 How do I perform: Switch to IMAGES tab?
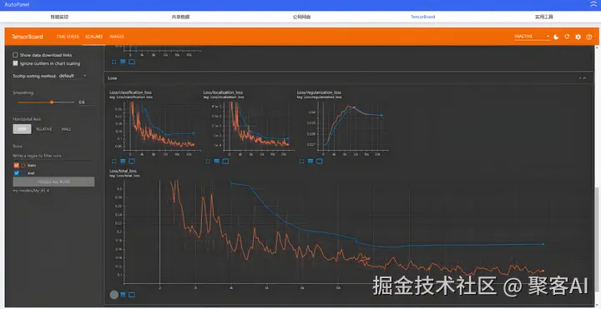[117, 37]
